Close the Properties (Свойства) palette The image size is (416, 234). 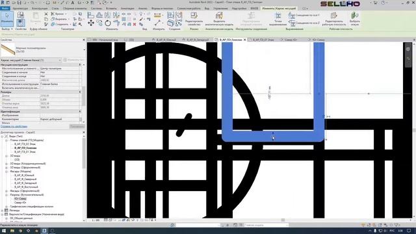(84, 40)
